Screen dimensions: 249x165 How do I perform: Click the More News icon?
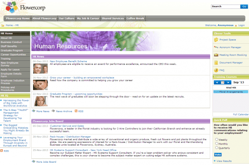click(x=34, y=111)
